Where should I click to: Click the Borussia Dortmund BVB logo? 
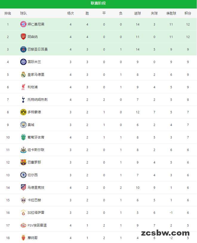pos(23,112)
